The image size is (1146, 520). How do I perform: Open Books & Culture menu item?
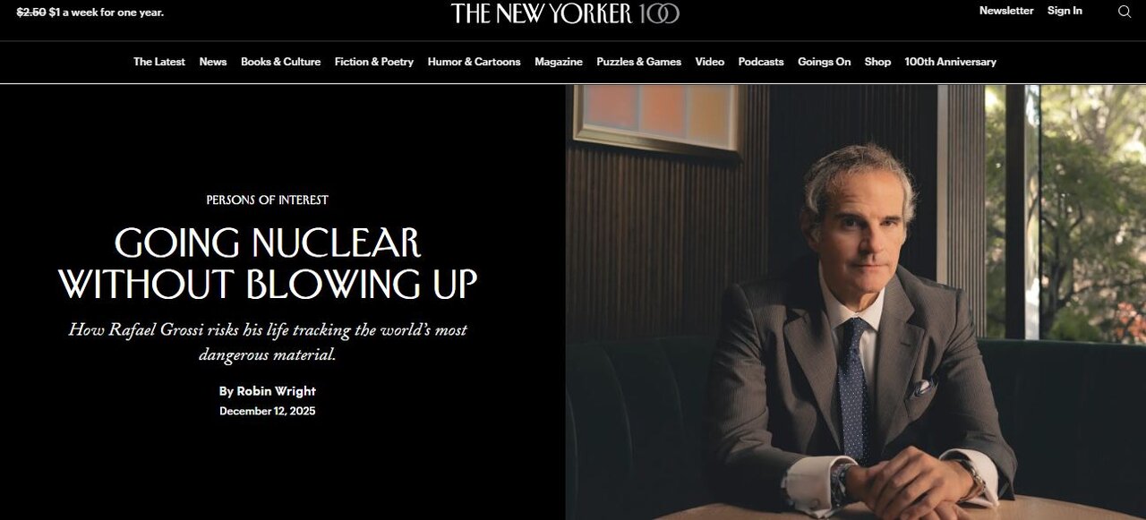[280, 62]
